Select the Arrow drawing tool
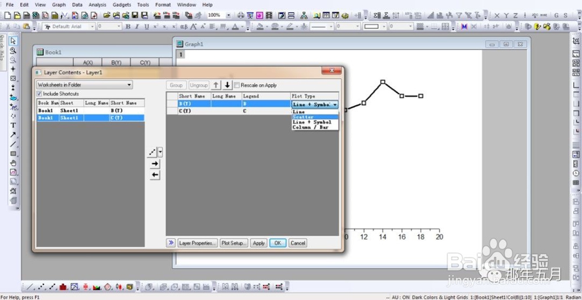 coord(13,135)
